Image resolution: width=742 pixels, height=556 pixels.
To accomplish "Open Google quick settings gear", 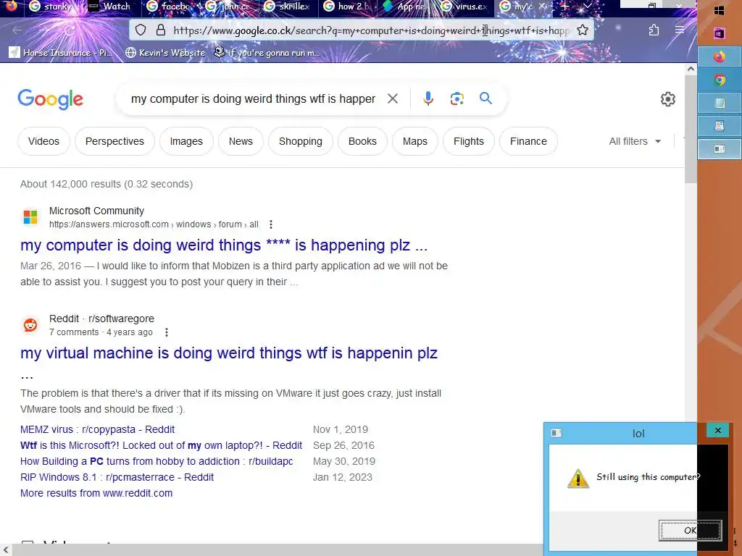I will (x=667, y=99).
